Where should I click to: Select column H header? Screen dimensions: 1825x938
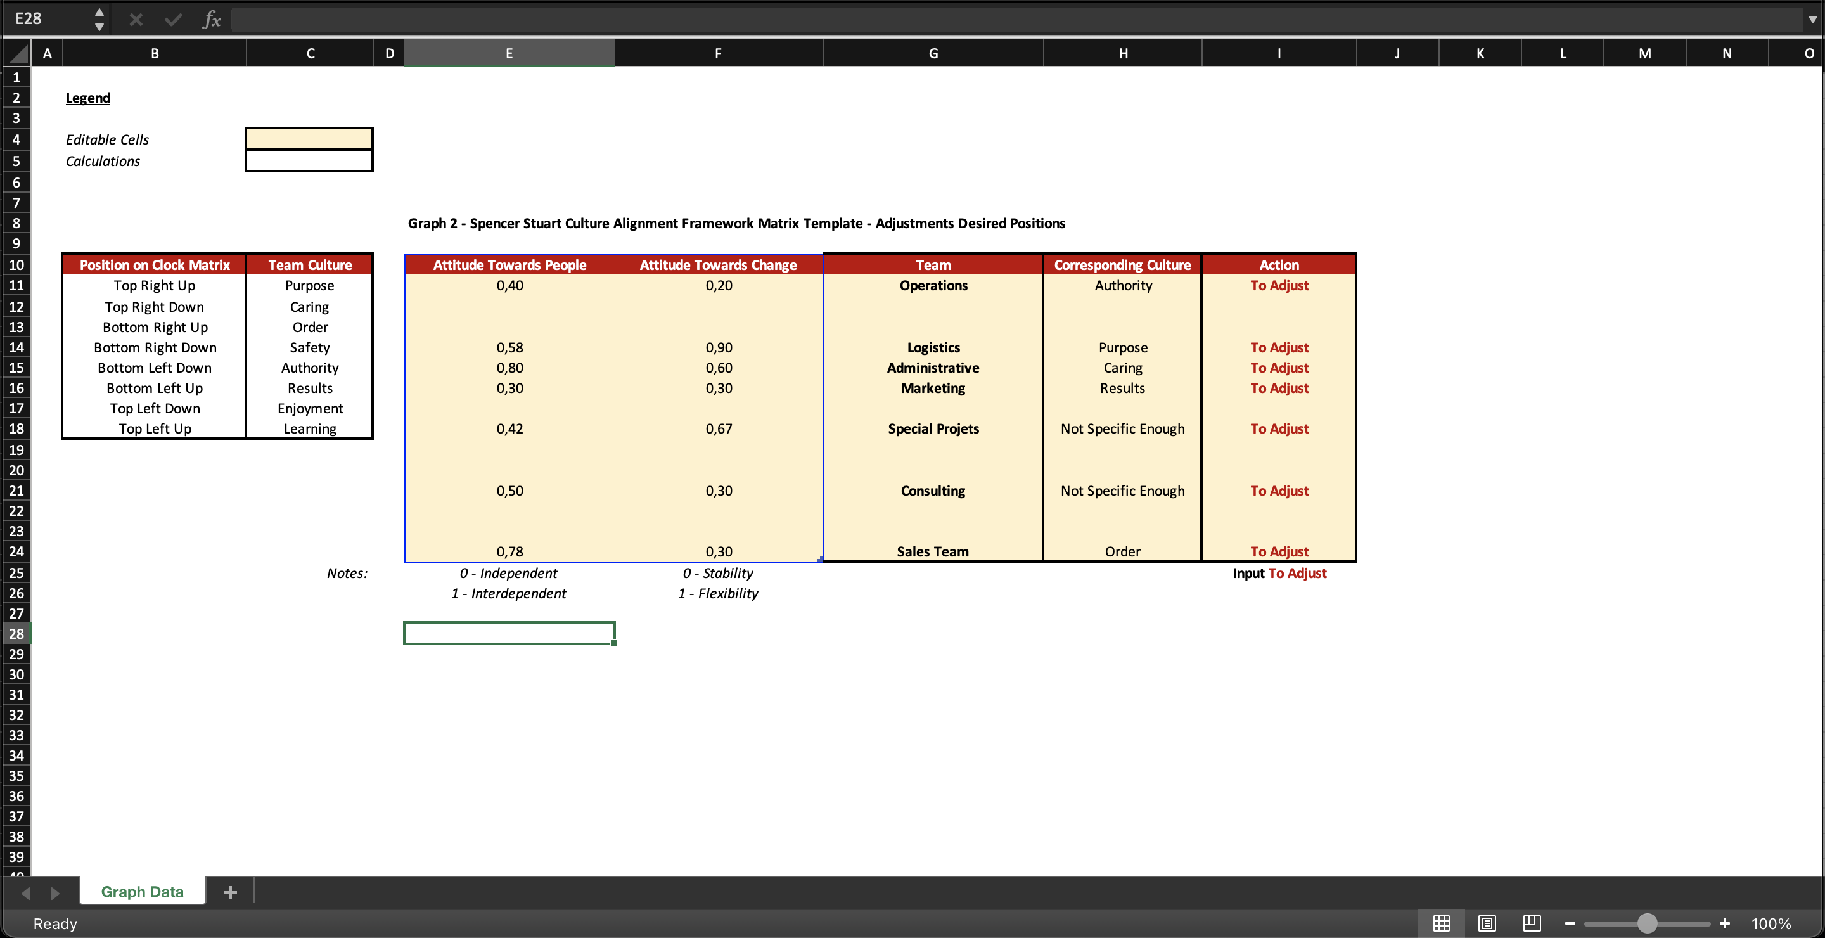coord(1123,53)
